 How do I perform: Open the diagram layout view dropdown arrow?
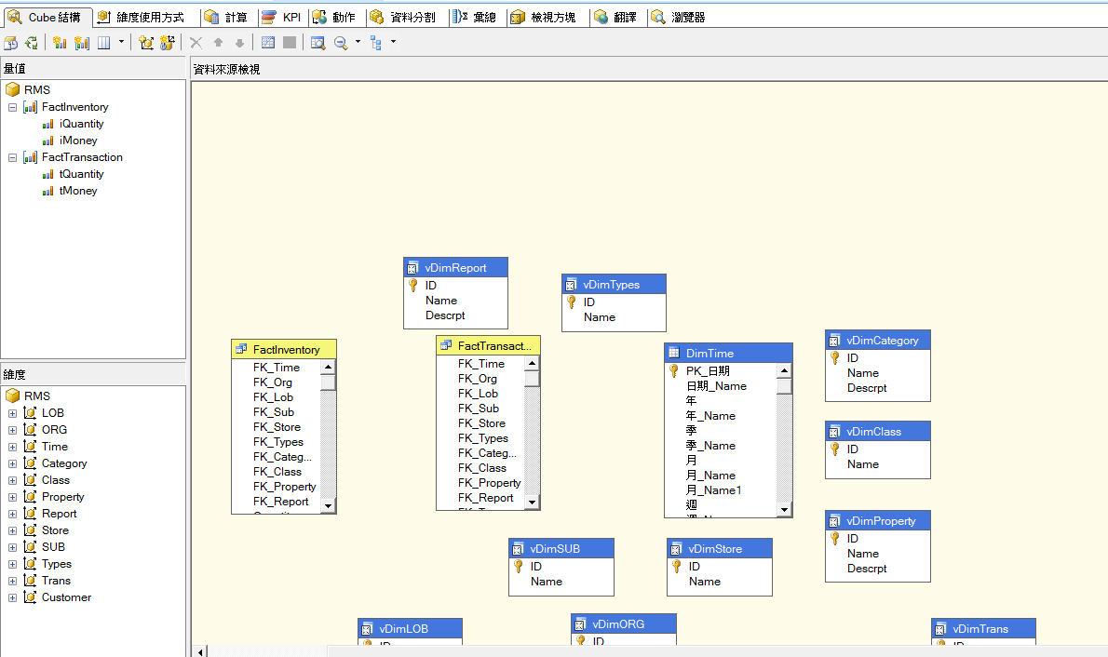[393, 43]
